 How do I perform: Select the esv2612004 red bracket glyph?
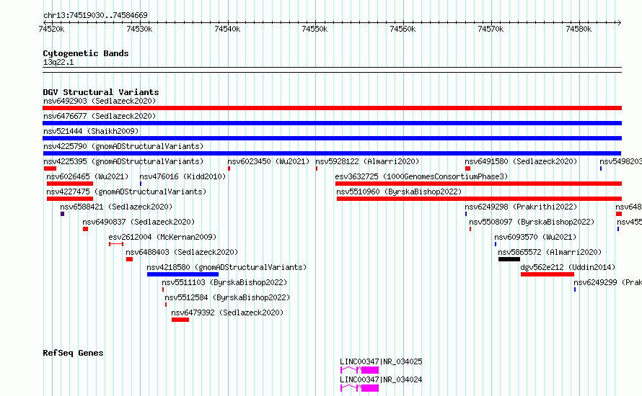click(x=116, y=244)
